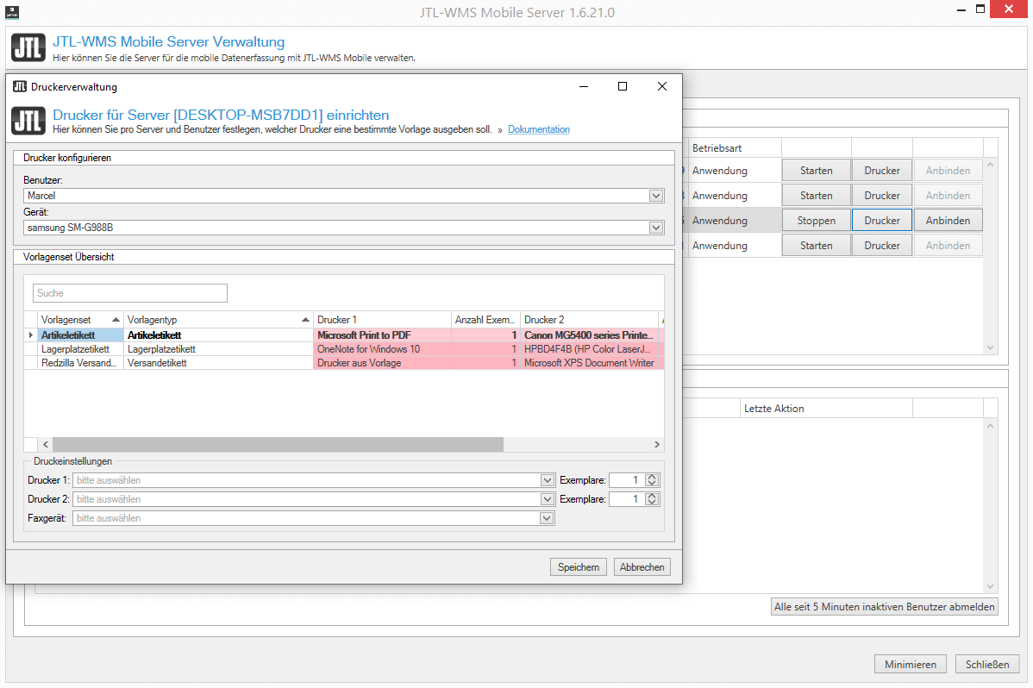Click the small JTL icon in the Druckerverwaltung title bar

[x=20, y=86]
